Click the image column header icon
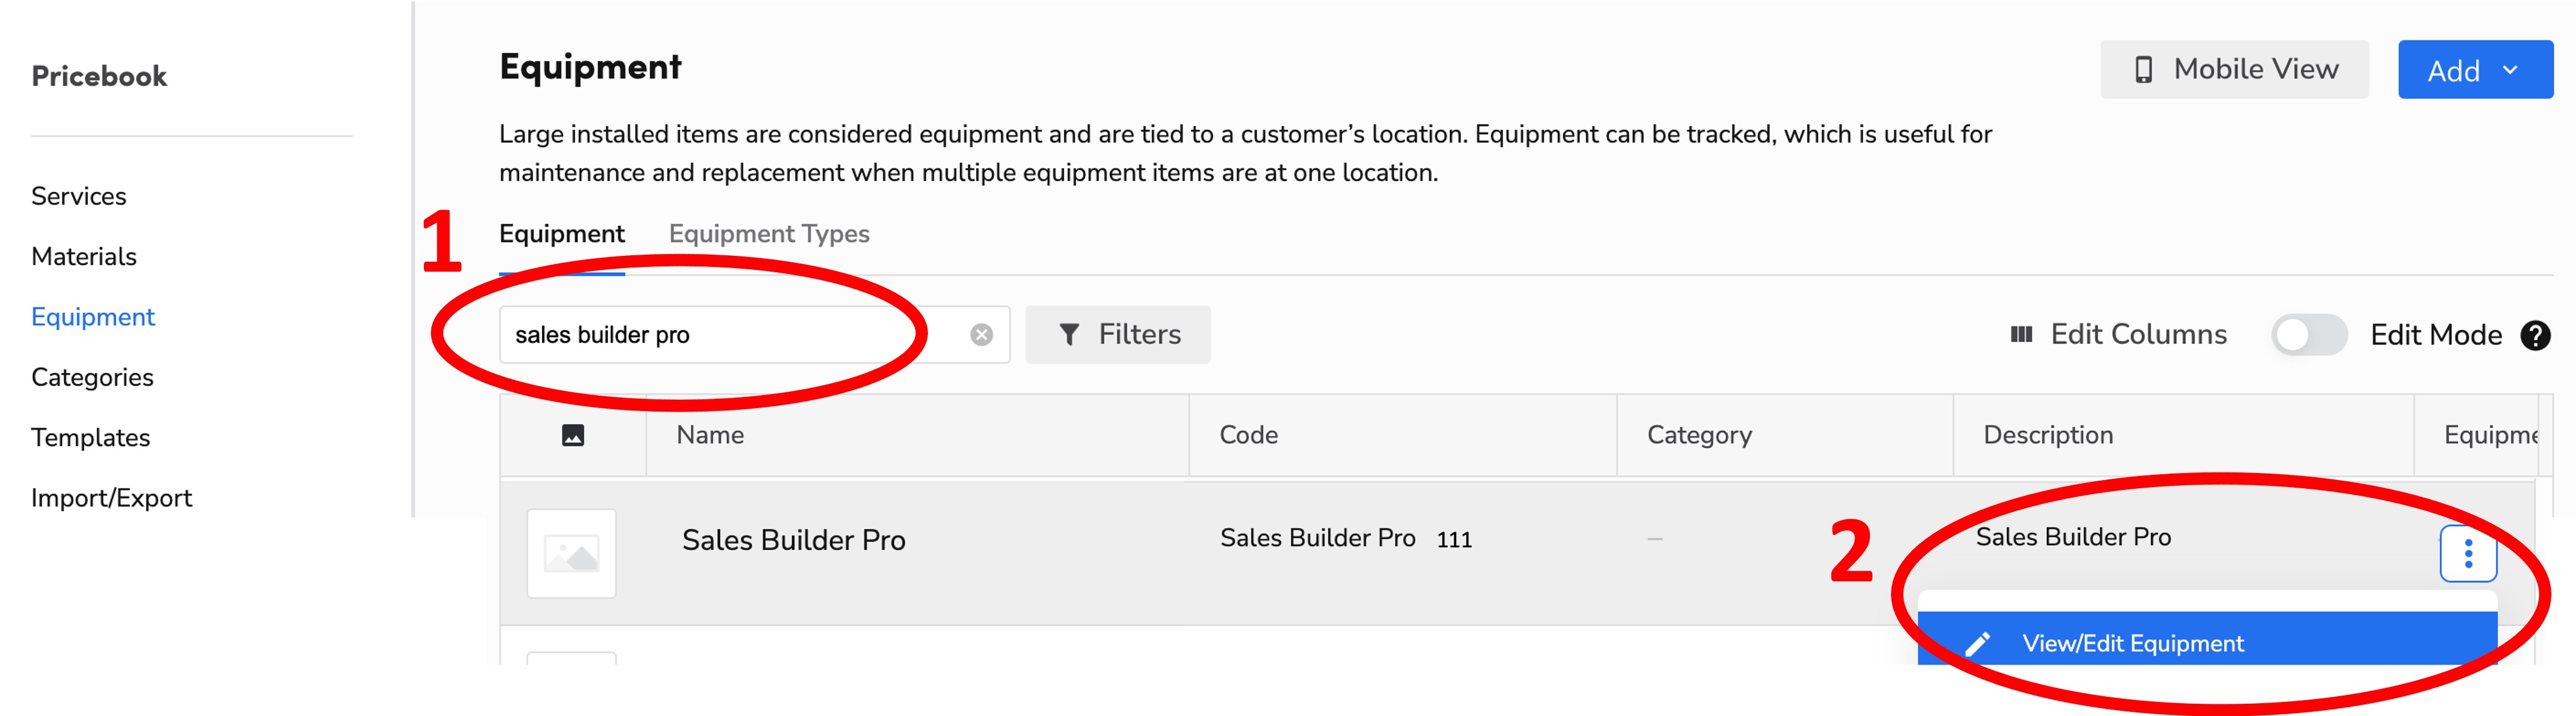This screenshot has height=716, width=2576. [573, 435]
